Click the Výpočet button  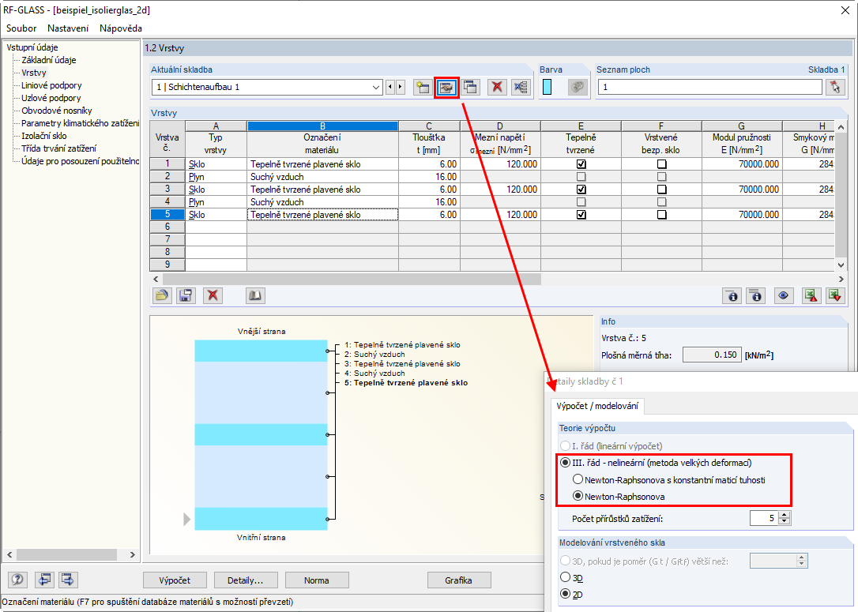[x=175, y=580]
